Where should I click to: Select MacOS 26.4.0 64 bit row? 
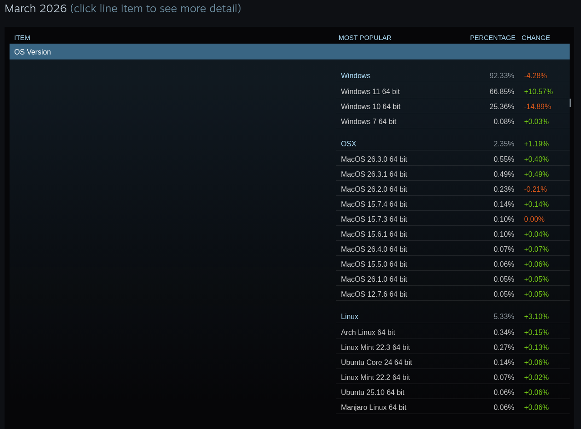click(x=452, y=249)
